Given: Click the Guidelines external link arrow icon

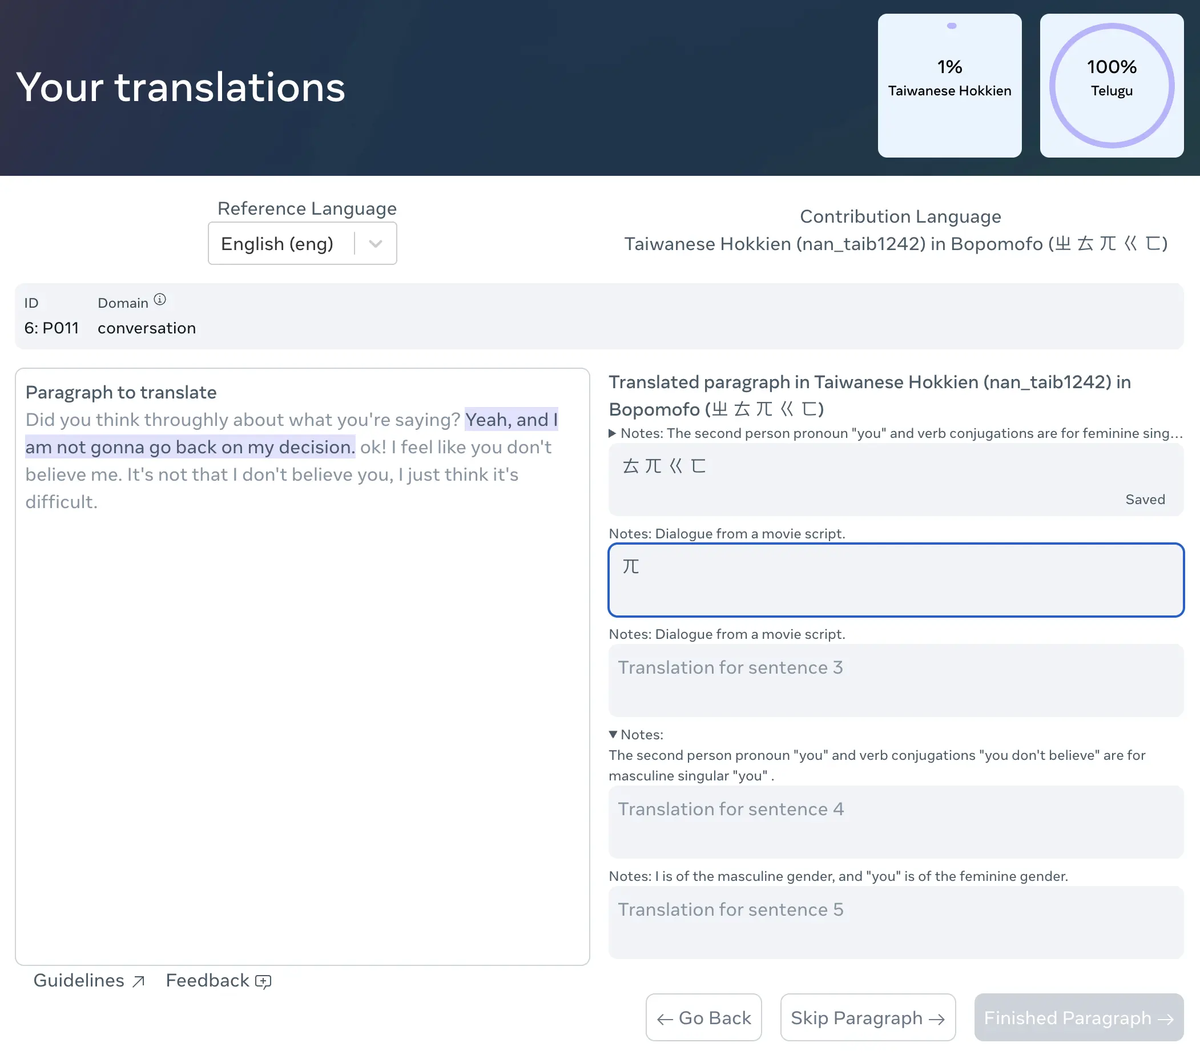Looking at the screenshot, I should point(139,981).
